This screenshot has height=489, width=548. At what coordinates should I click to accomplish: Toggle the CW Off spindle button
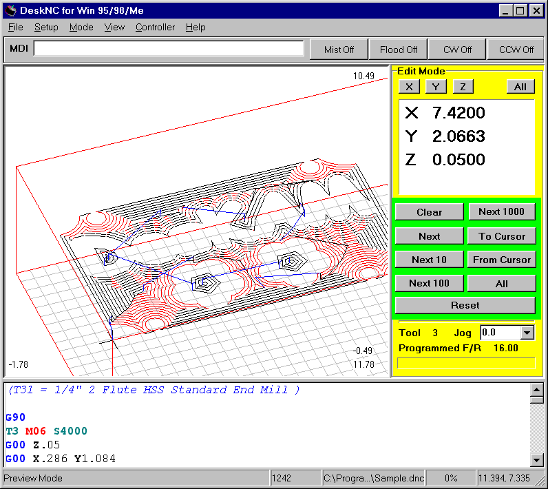click(457, 50)
